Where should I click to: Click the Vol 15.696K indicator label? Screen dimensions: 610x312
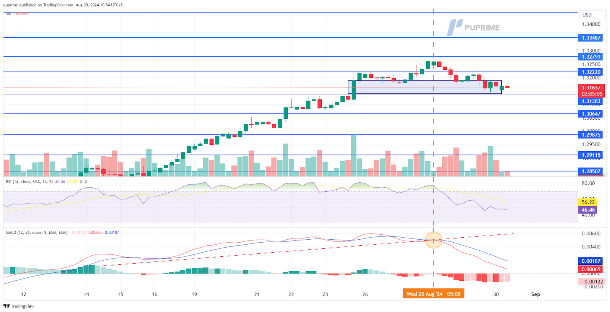(18, 14)
